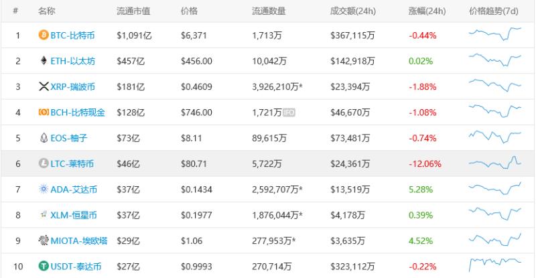This screenshot has height=278, width=536.
Task: Open the ETH-以太坊 coin page
Action: [73, 61]
